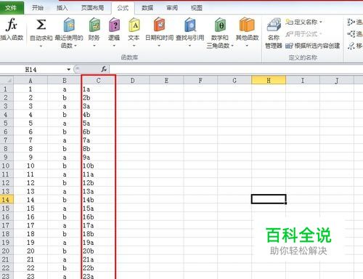The height and width of the screenshot is (279, 363).
Task: Open the Recently Used (最近使用的函数) functions book
Action: coord(69,25)
